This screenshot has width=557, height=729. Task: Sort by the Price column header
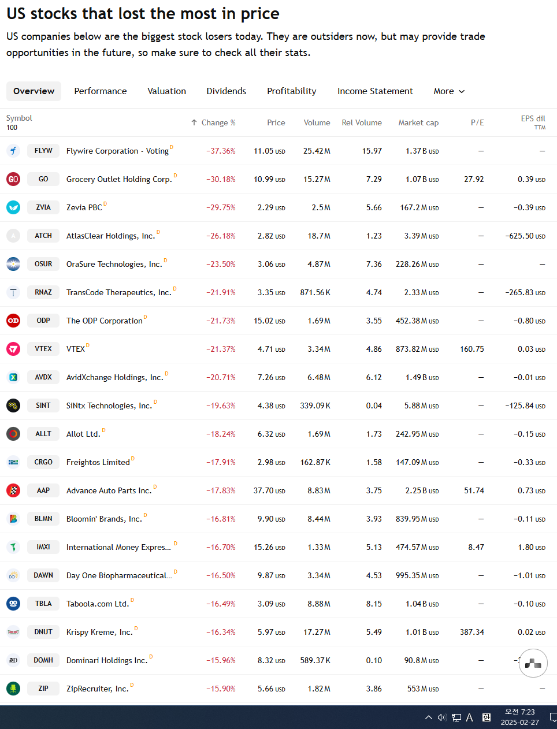[276, 122]
